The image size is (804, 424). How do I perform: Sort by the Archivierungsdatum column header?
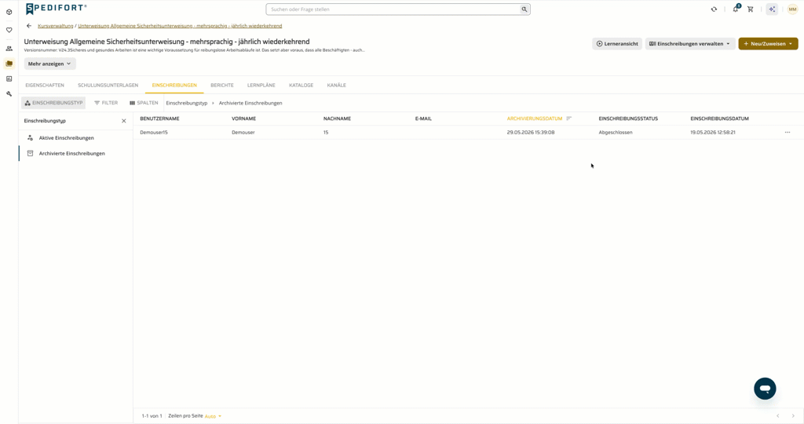pyautogui.click(x=534, y=119)
